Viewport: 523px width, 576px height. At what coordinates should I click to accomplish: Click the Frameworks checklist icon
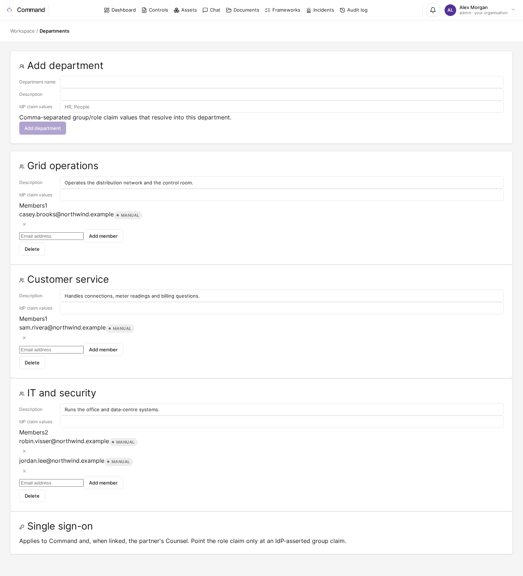click(x=268, y=10)
